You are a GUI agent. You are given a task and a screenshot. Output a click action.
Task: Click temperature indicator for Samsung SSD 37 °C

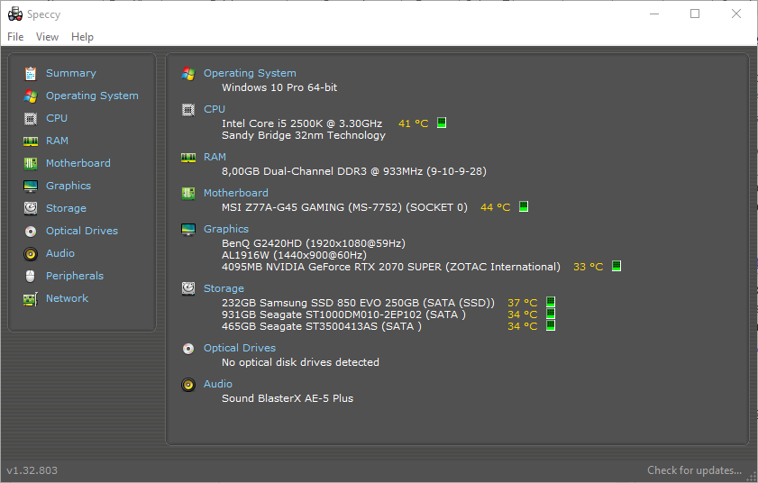[x=550, y=302]
